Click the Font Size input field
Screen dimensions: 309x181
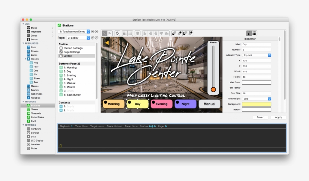[x=256, y=93]
